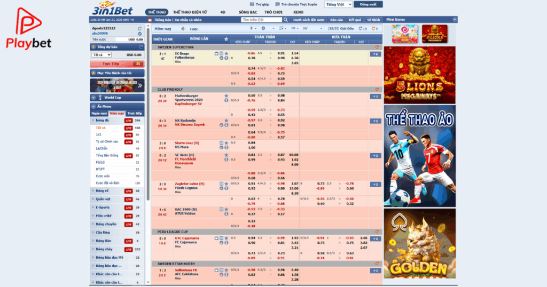Open live TV icon for UTC Cajamarca match
The width and height of the screenshot is (547, 287).
[x=217, y=238]
